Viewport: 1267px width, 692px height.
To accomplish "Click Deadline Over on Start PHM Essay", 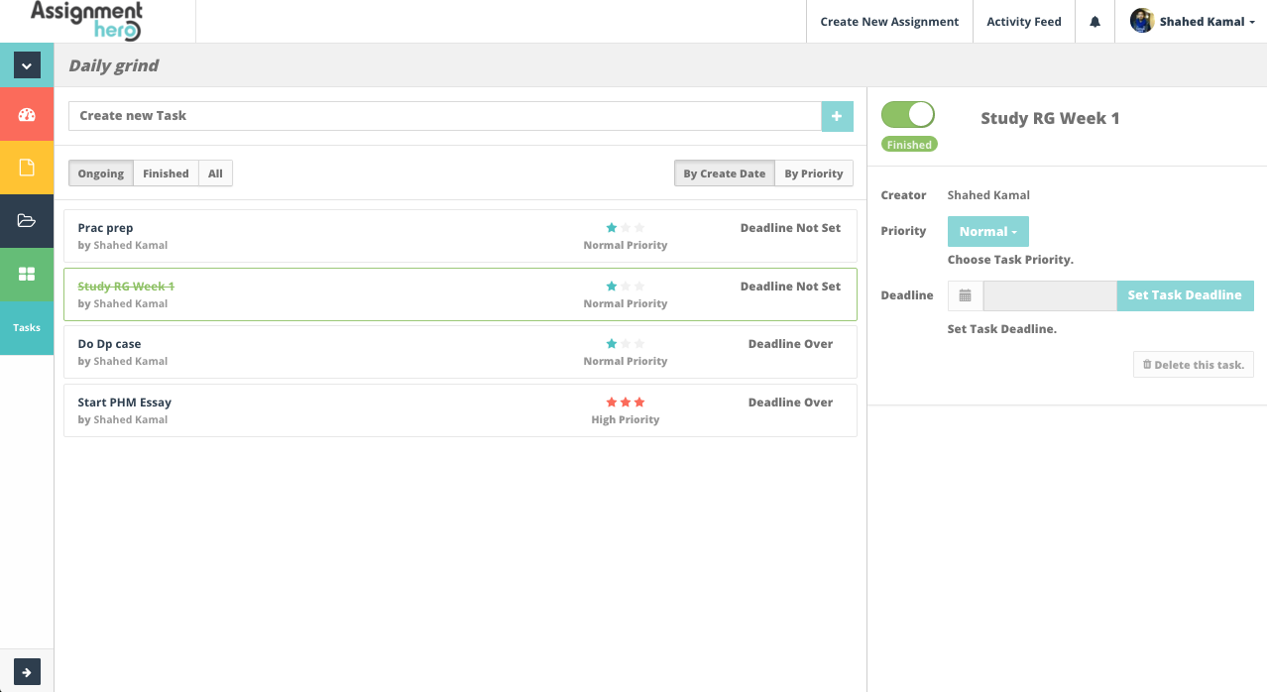I will [x=790, y=403].
